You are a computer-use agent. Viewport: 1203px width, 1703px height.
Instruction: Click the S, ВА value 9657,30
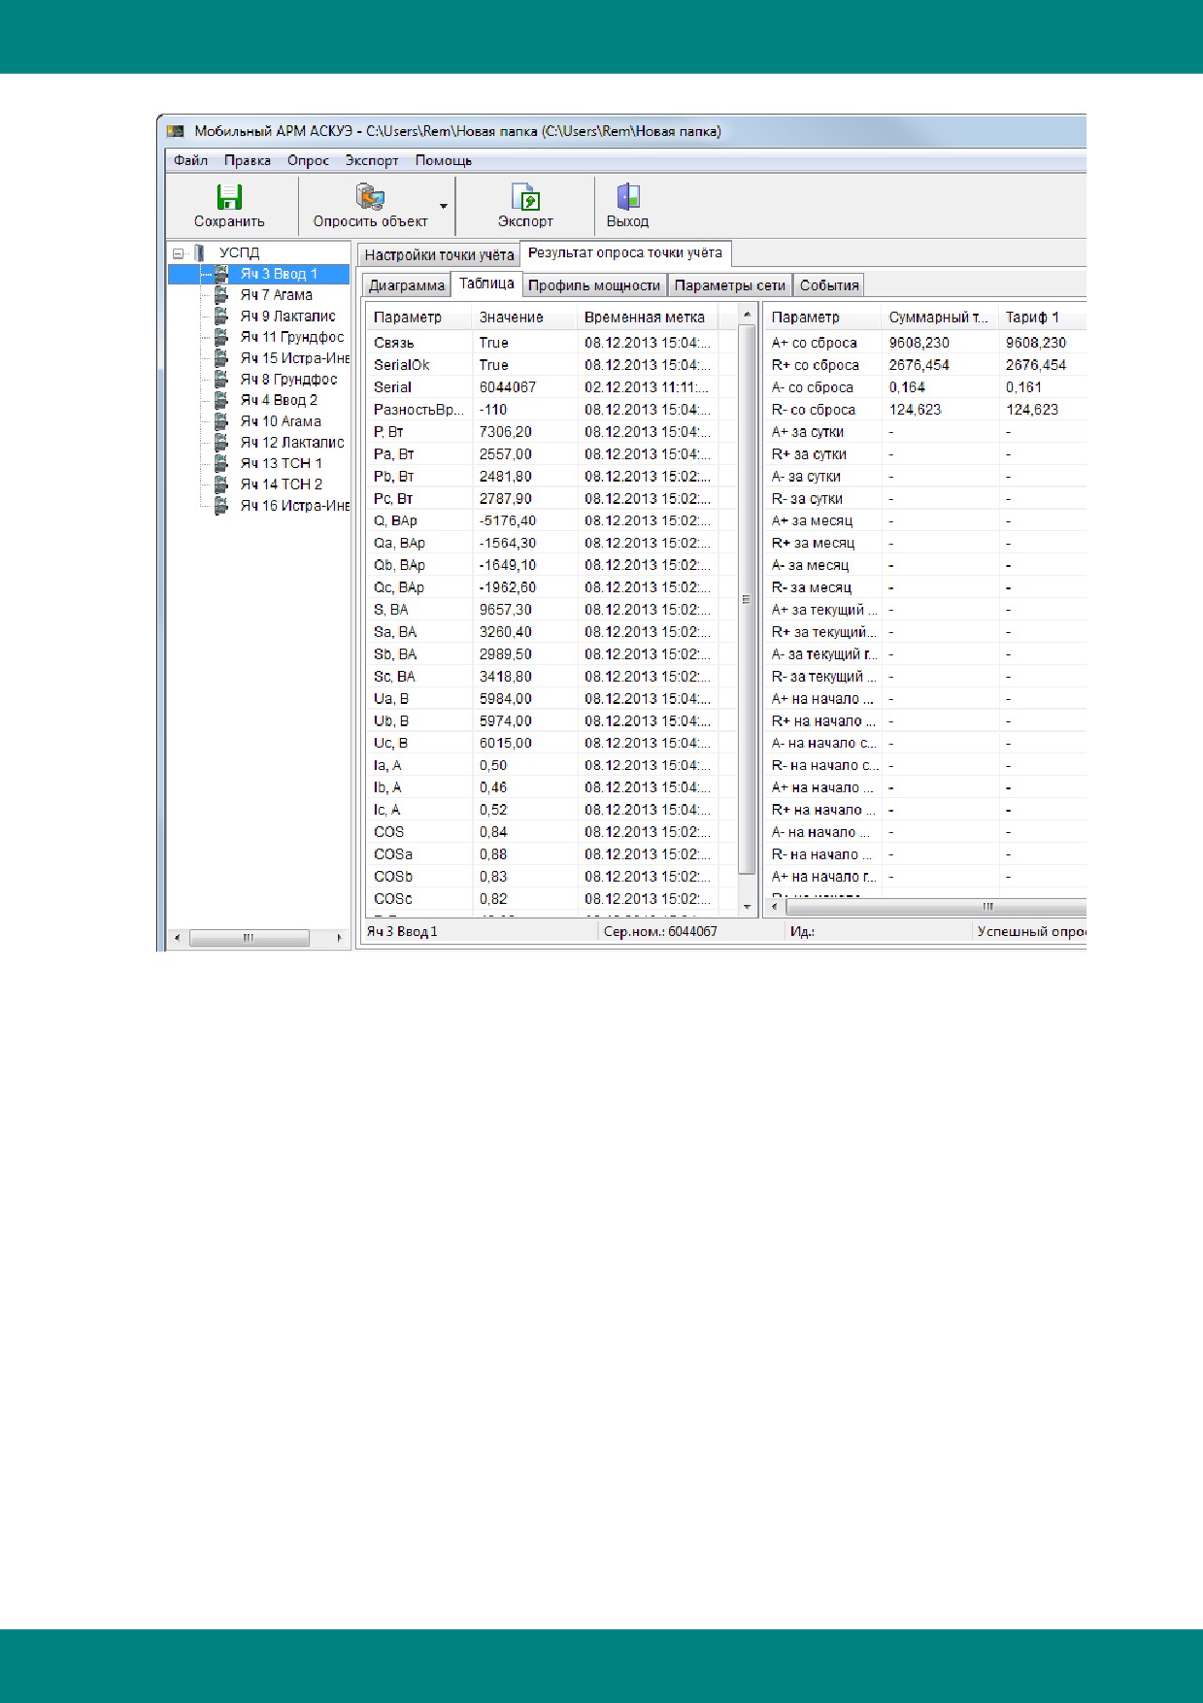(506, 610)
